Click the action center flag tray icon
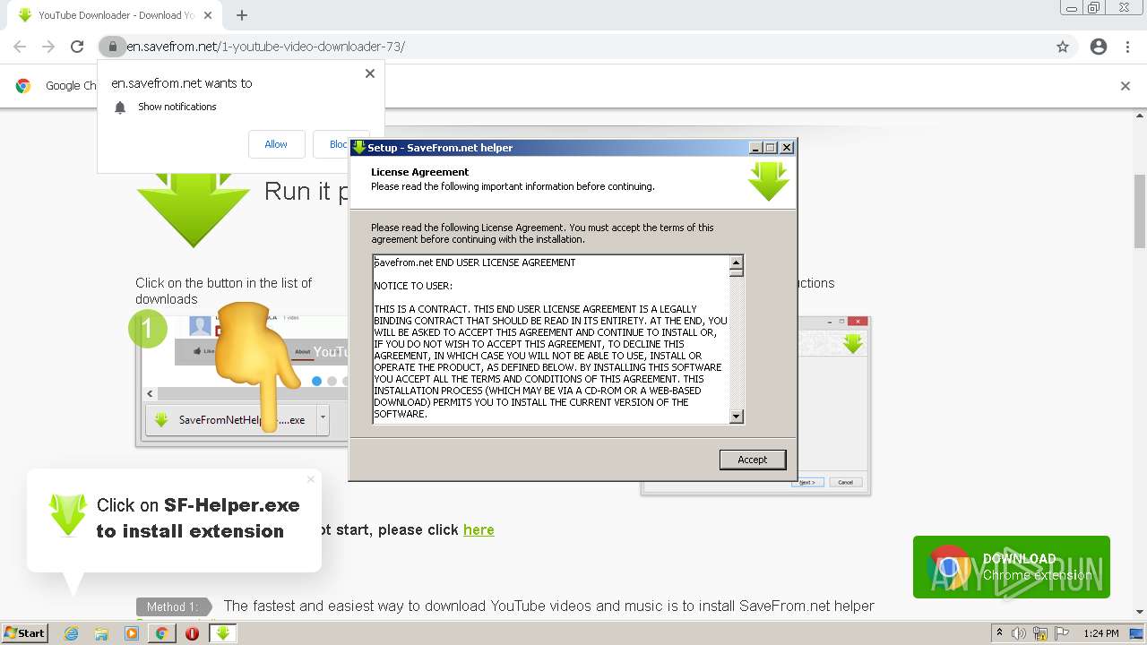This screenshot has width=1147, height=645. tap(1063, 633)
